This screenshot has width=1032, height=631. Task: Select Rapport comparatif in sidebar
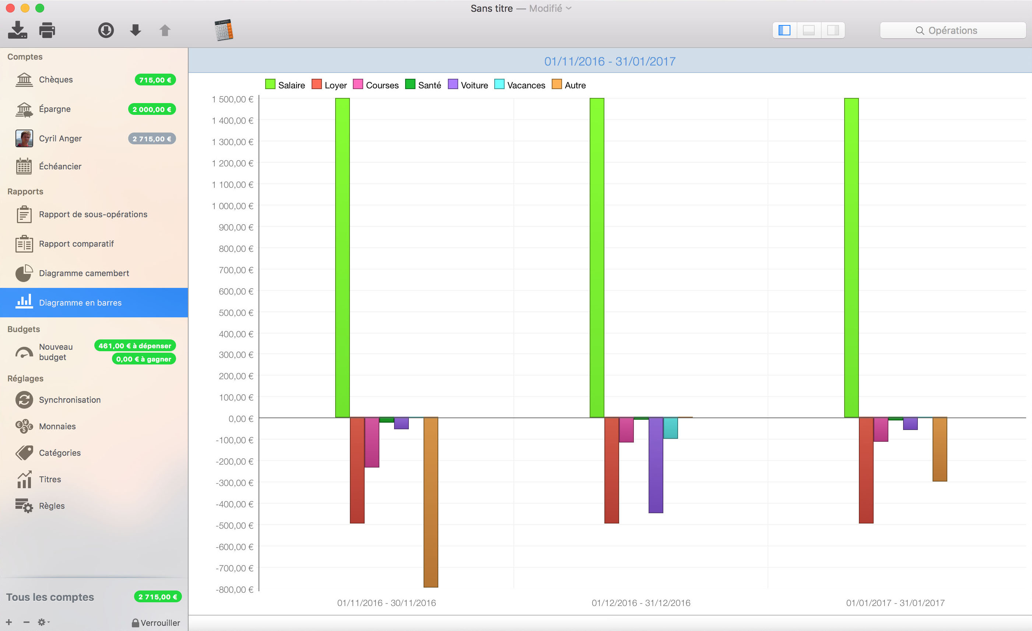point(76,244)
